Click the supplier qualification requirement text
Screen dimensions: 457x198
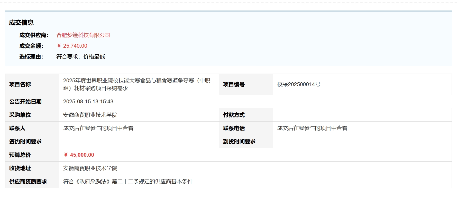pyautogui.click(x=128, y=182)
